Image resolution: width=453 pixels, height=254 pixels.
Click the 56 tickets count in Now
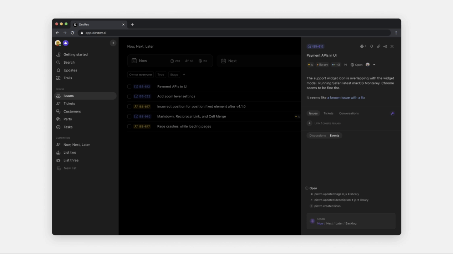tap(189, 61)
